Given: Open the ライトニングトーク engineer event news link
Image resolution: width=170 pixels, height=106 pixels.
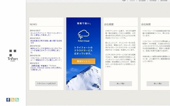Looking at the screenshot, I should point(46,34).
